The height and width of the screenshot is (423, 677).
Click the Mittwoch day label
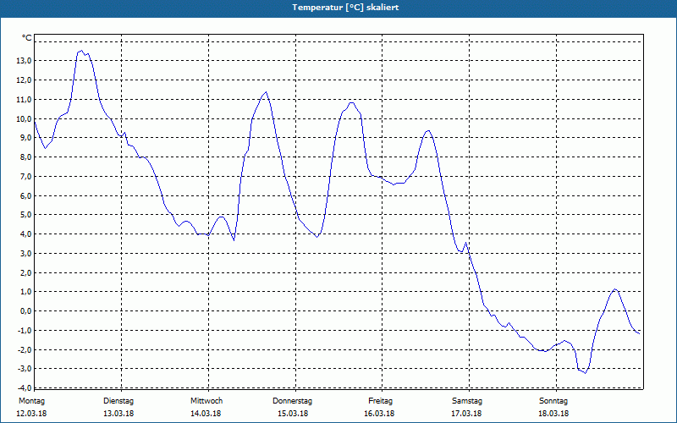(x=206, y=401)
